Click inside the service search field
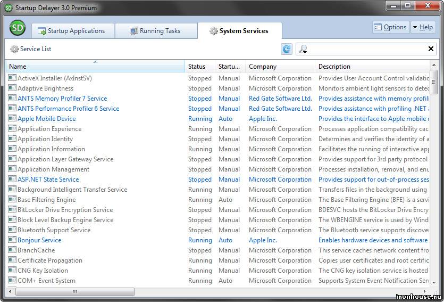 point(367,49)
